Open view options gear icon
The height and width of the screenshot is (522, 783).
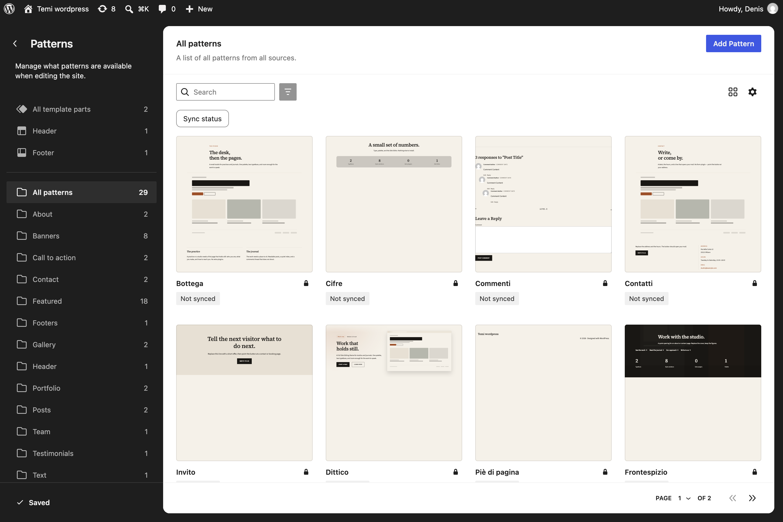752,92
